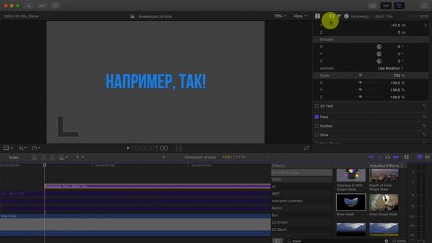
Task: Click the Share export icon
Action: coord(425,5)
